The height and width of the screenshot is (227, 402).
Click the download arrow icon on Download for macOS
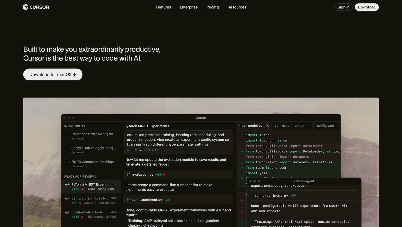[x=75, y=74]
